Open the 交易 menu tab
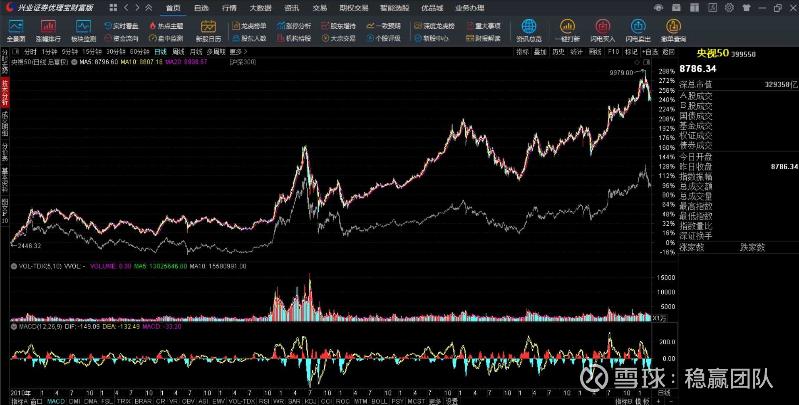 pyautogui.click(x=320, y=8)
